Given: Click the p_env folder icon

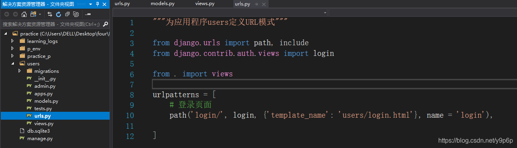Looking at the screenshot, I should coord(22,48).
